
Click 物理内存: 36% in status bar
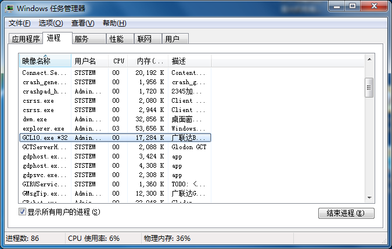[167, 238]
